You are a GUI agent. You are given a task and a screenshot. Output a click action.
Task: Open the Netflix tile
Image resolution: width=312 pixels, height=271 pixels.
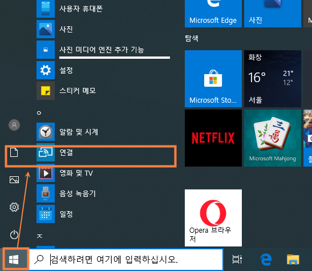213,138
